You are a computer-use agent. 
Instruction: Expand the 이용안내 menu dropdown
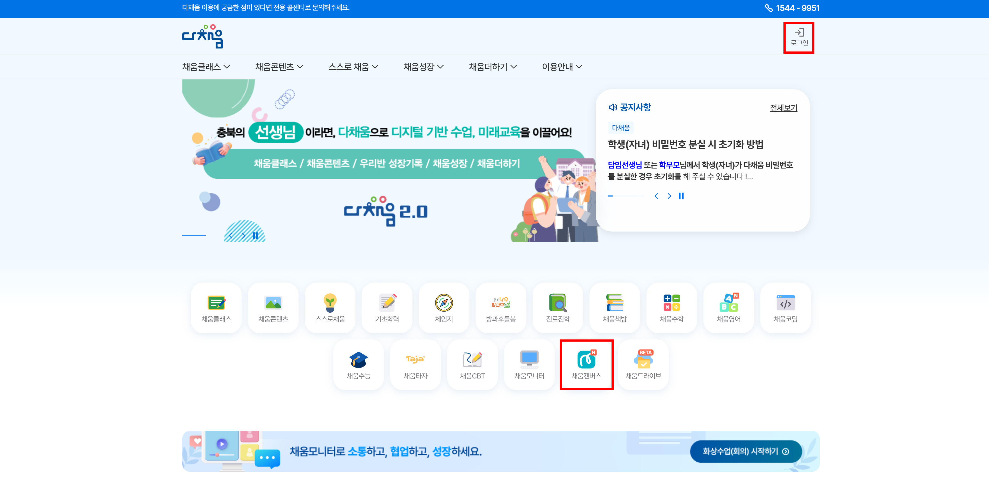(562, 67)
